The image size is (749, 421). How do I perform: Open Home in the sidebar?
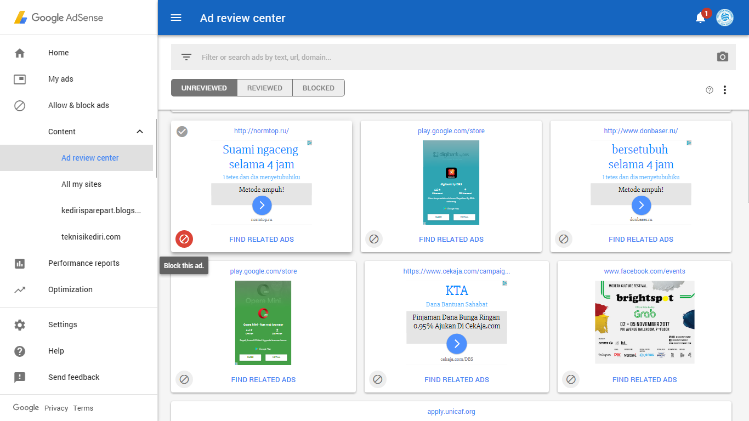[59, 53]
